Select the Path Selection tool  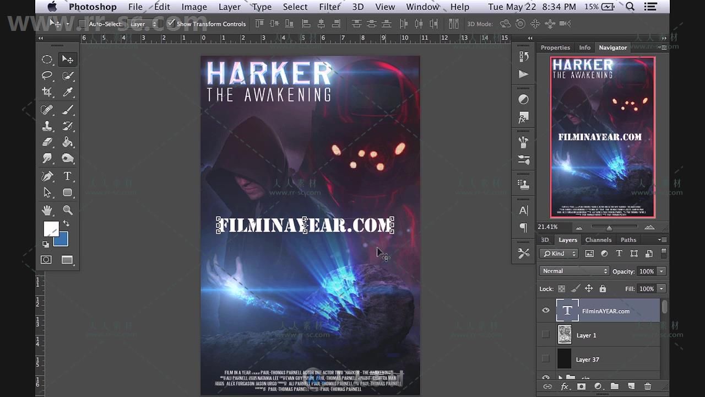pyautogui.click(x=47, y=193)
